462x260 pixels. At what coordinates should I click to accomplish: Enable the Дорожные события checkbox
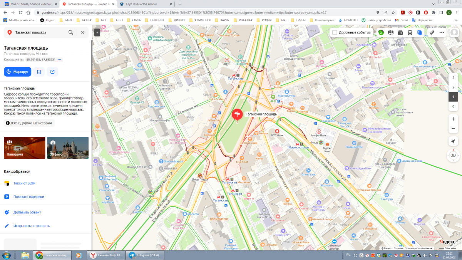point(335,33)
